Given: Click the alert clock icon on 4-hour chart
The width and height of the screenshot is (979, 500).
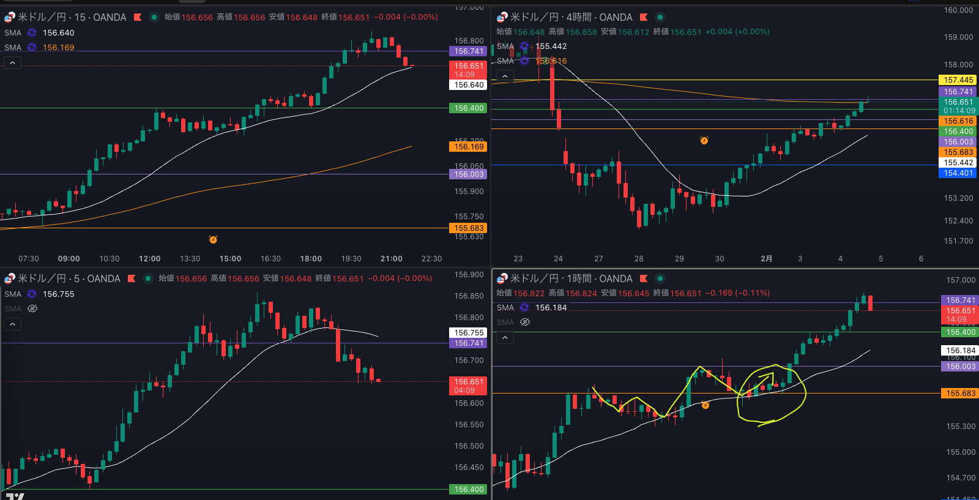Looking at the screenshot, I should pyautogui.click(x=704, y=141).
